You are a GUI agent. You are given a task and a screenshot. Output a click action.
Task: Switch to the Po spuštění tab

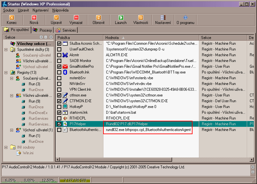[x=16, y=30]
